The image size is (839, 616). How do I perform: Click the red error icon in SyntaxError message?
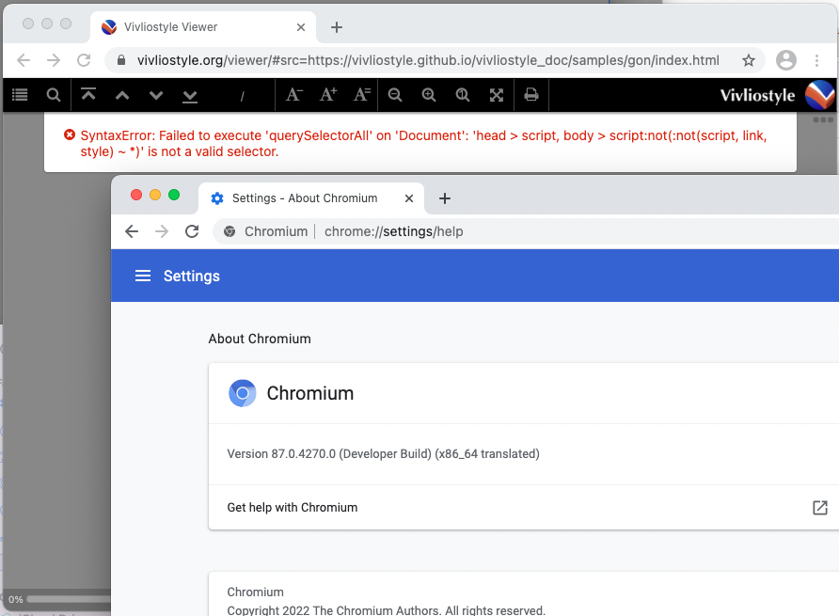click(x=70, y=134)
